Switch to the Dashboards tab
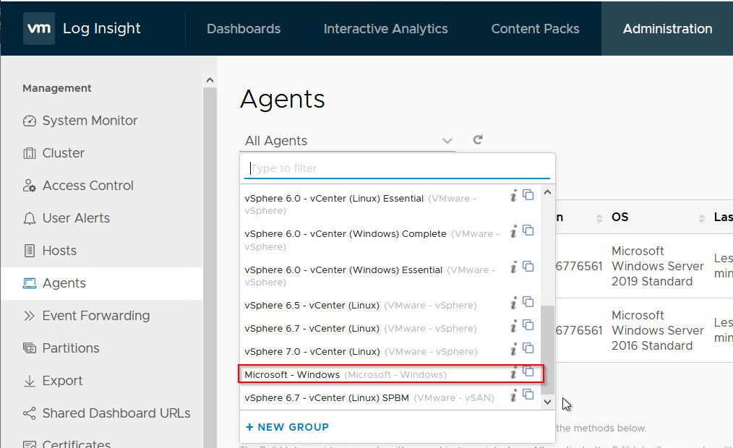Screen dimensions: 733x448 [x=243, y=29]
